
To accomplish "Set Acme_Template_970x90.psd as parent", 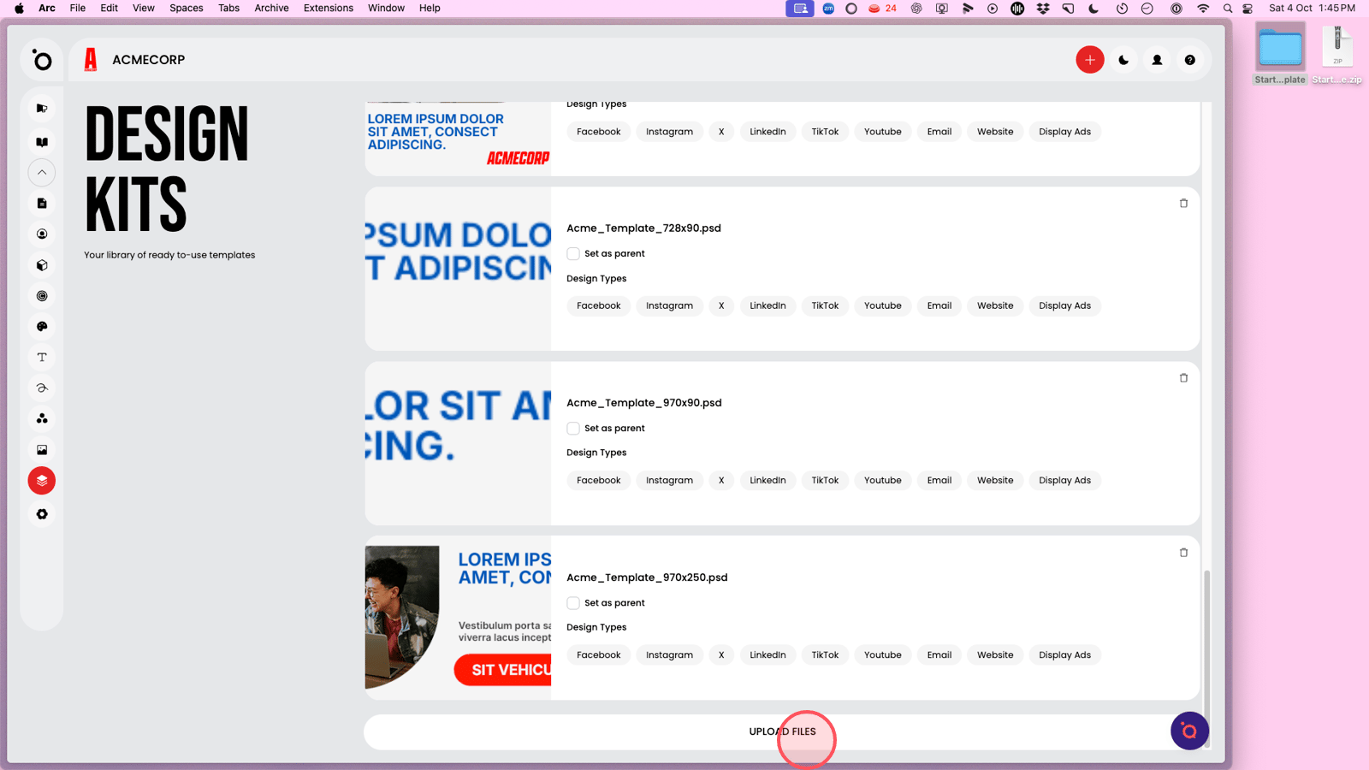I will click(x=573, y=429).
